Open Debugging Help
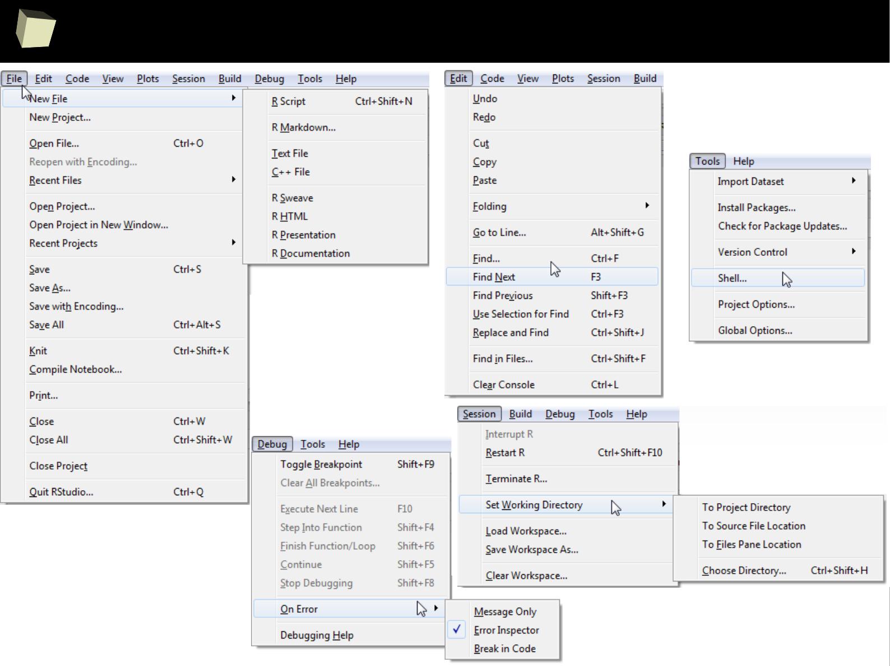The width and height of the screenshot is (890, 666). pos(317,635)
